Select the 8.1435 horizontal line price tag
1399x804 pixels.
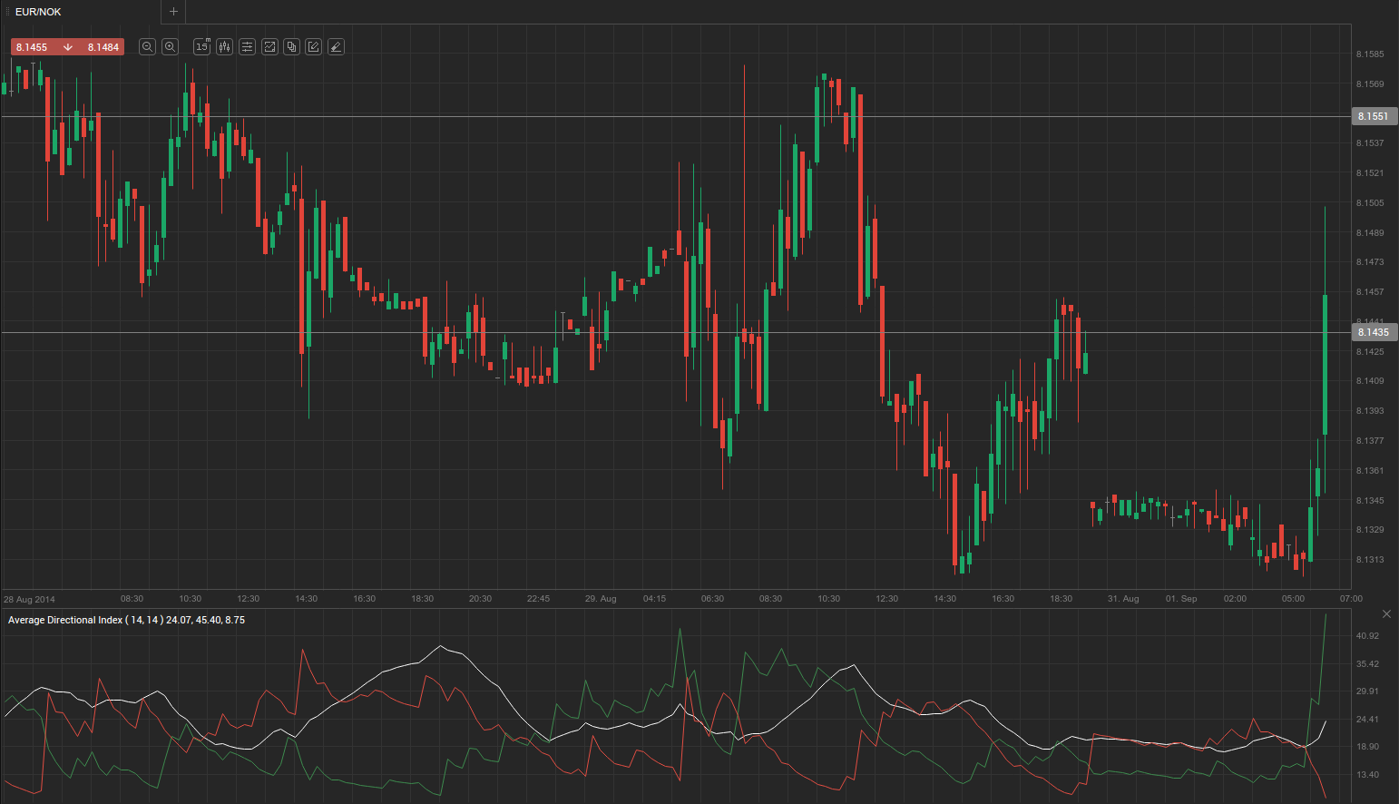coord(1373,332)
